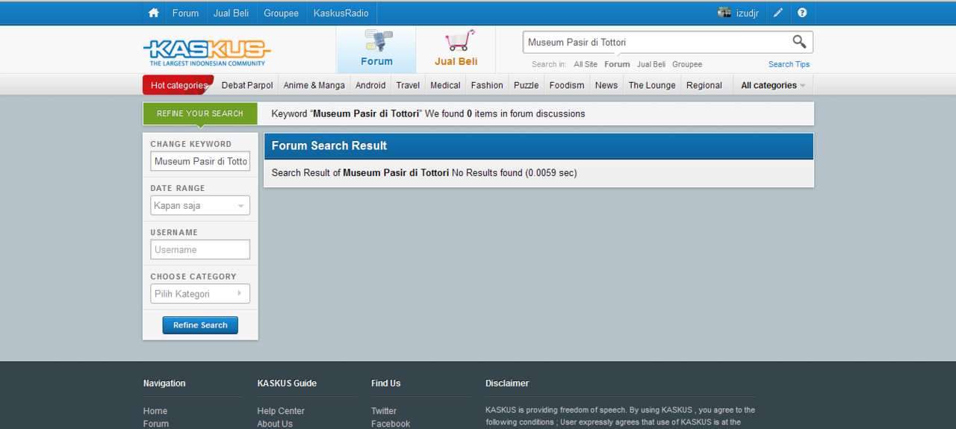Click the Refine Search button

(x=200, y=325)
